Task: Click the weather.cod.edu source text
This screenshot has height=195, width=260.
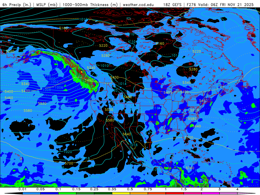Action: tap(138, 5)
